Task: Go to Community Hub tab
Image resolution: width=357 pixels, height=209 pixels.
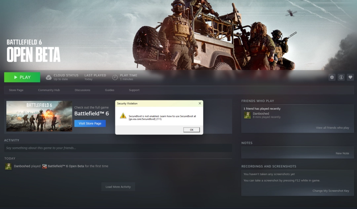Action: 49,90
